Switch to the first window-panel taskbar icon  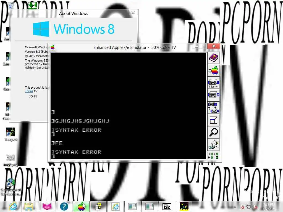(x=132, y=206)
